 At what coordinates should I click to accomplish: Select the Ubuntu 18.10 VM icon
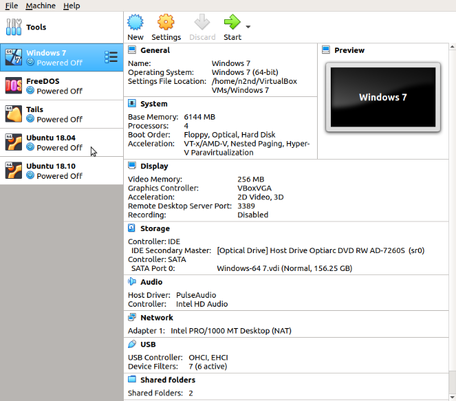click(x=14, y=171)
